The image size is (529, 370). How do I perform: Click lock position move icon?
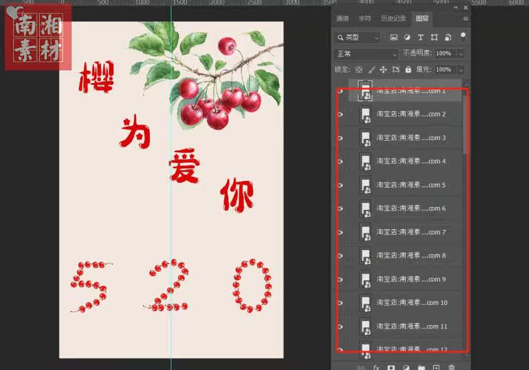coord(383,70)
